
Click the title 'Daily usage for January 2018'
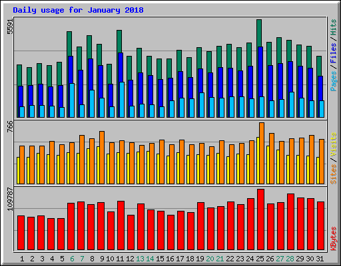tap(78, 10)
